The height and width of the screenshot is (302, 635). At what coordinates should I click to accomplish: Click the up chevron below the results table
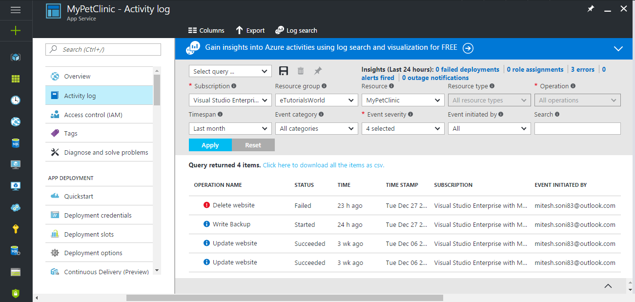[x=608, y=286]
